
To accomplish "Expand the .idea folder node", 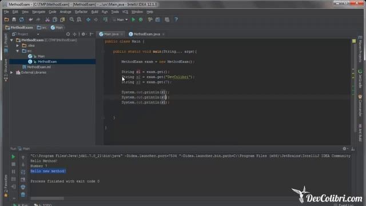I will 18,46.
